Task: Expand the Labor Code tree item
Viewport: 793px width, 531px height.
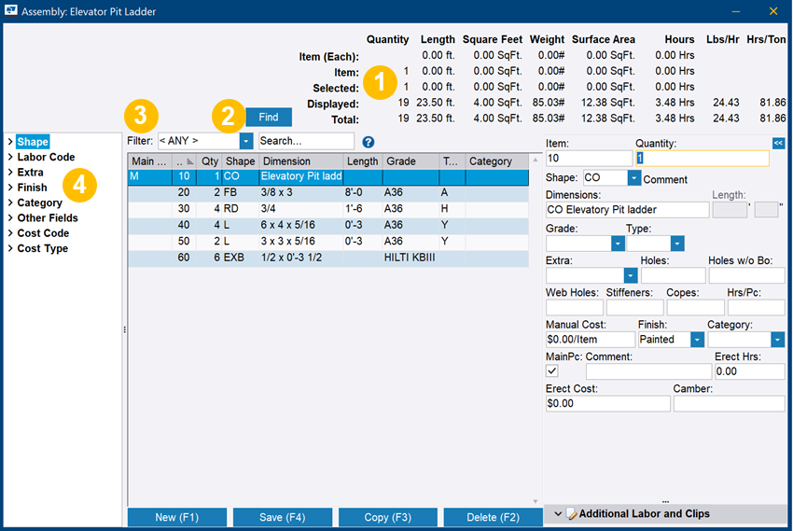Action: pyautogui.click(x=10, y=158)
